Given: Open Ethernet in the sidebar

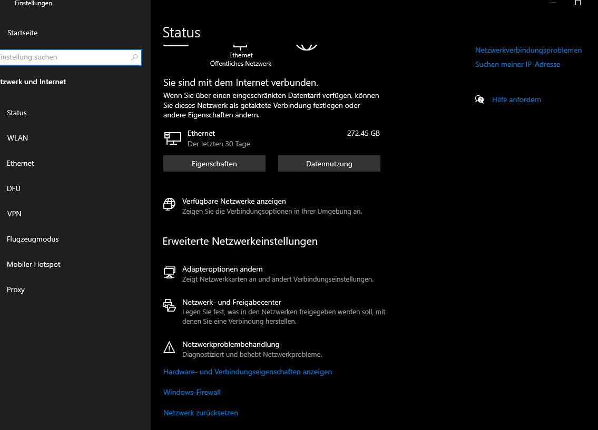Looking at the screenshot, I should point(21,163).
